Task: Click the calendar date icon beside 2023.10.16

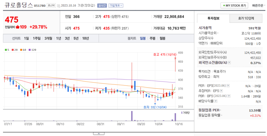Action: click(59, 6)
